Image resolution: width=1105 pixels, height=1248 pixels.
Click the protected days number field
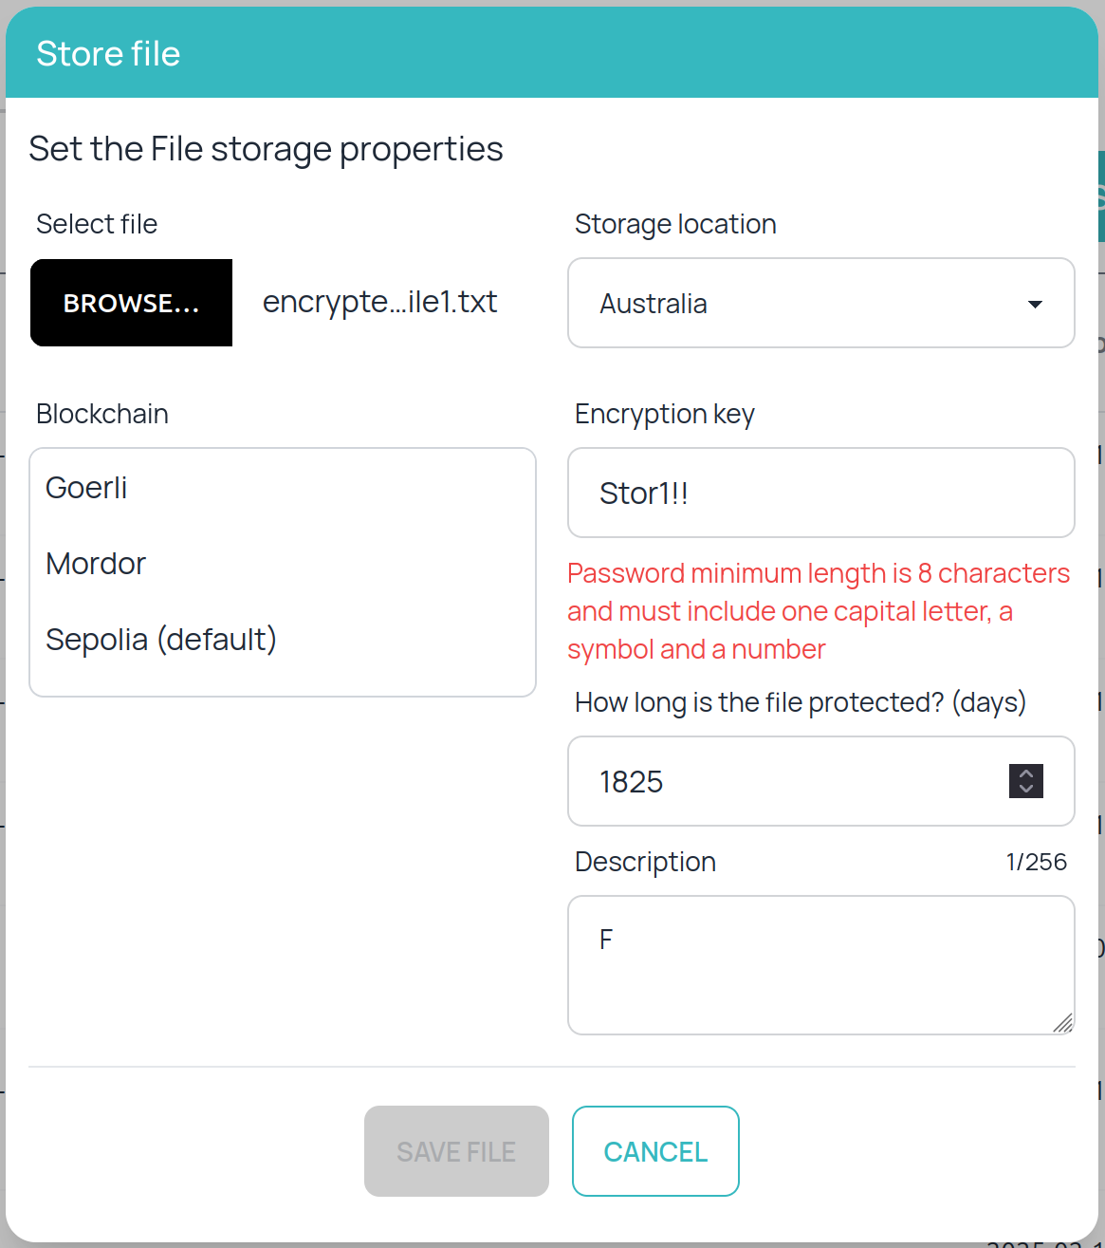787,782
